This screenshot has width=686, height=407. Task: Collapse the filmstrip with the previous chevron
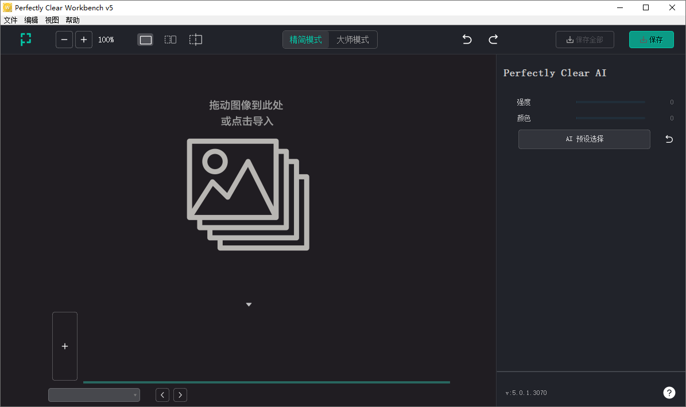[x=162, y=395]
